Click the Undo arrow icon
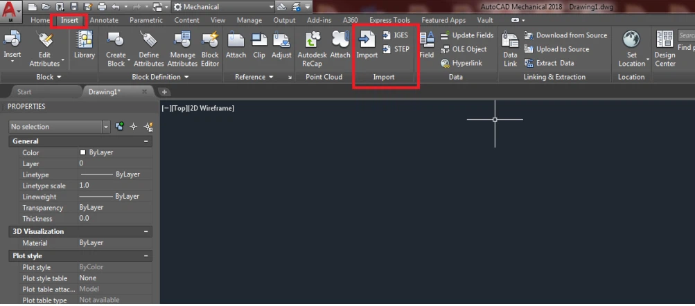 116,7
